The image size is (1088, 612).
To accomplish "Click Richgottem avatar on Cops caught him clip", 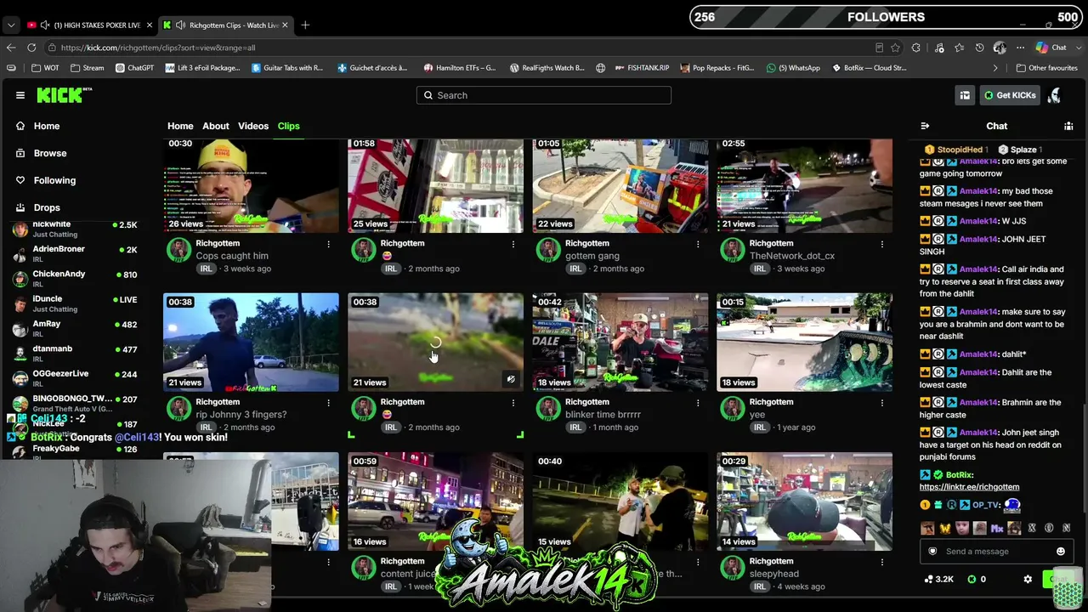I will [x=178, y=249].
